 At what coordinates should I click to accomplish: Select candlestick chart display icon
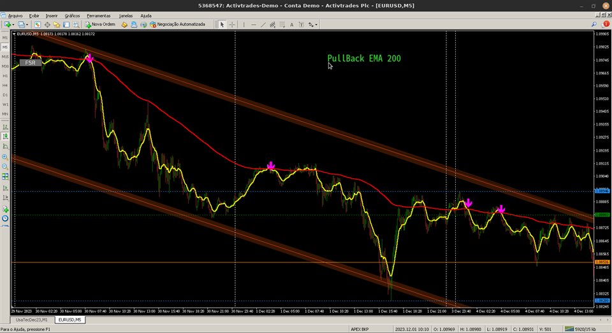(5, 136)
